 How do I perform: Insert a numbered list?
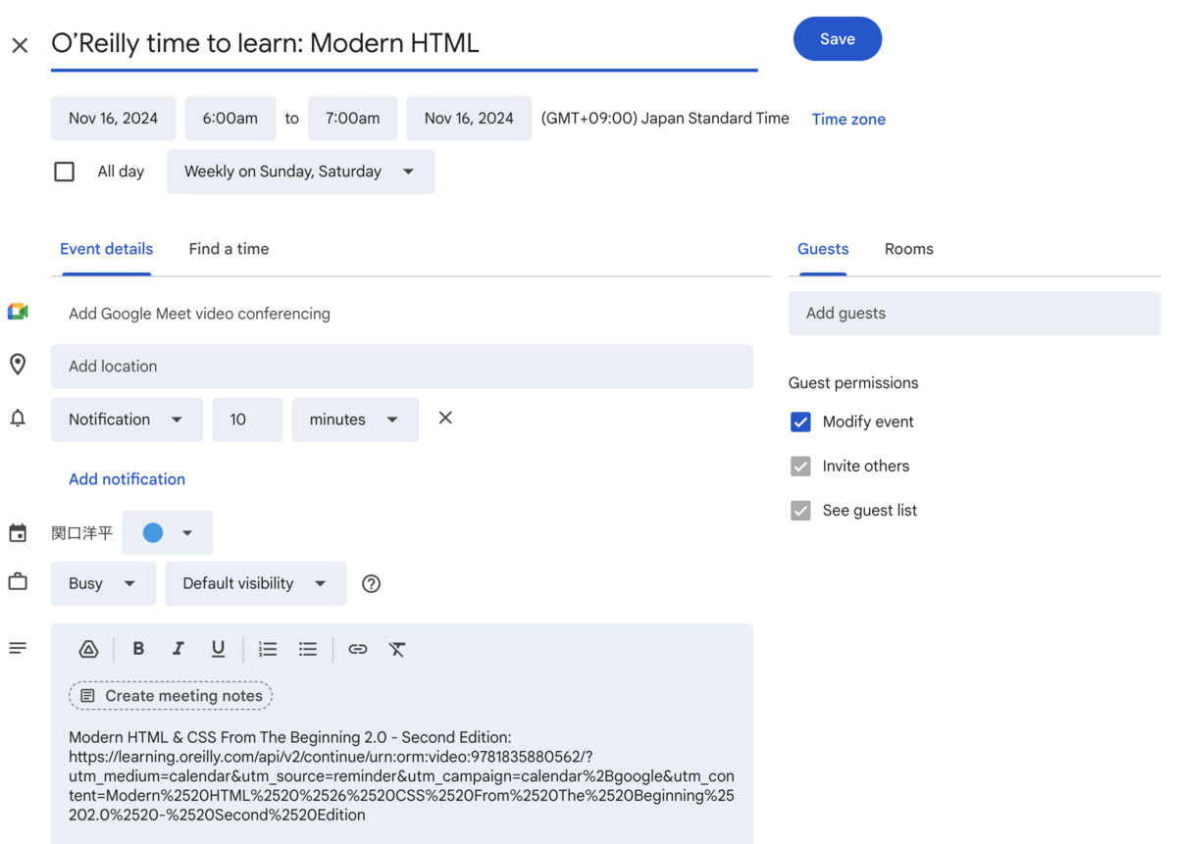(x=268, y=649)
